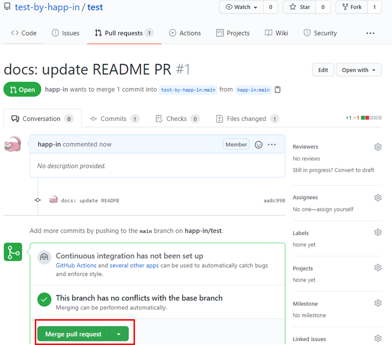
Task: Open sidebar Projects settings gear
Action: point(378,268)
